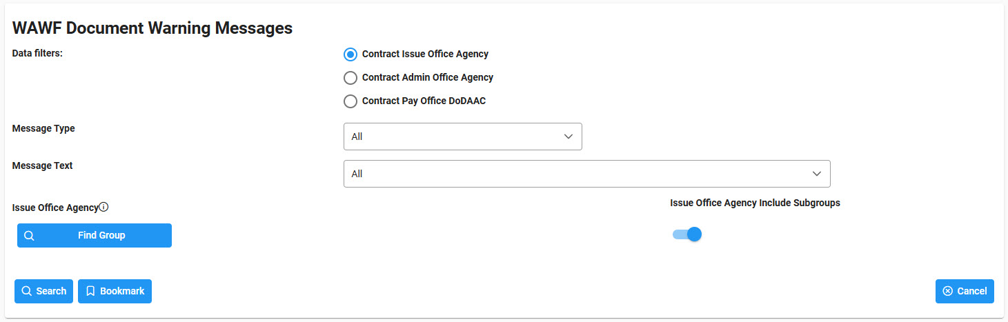Select the Contract Issue Office Agency radio button

tap(350, 54)
